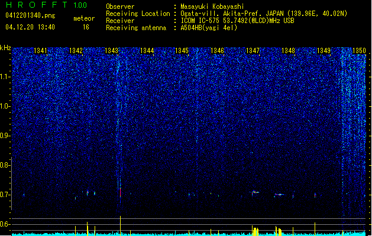Click the Receiving Location label

(138, 14)
